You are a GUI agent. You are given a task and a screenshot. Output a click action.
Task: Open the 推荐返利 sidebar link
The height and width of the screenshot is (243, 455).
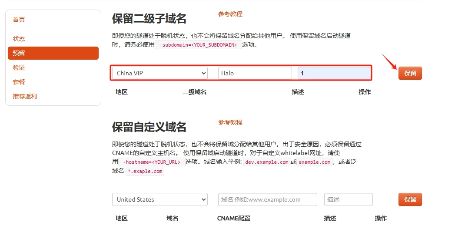click(25, 96)
